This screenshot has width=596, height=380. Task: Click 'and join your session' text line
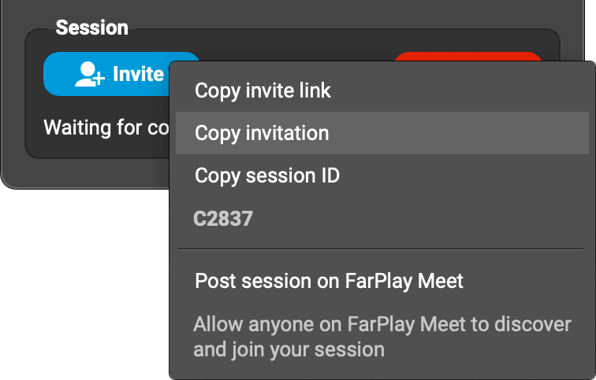point(289,349)
